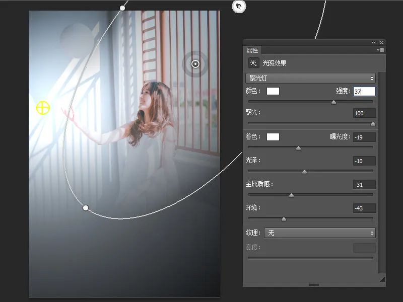Click the 聚光 label
The image size is (403, 302).
click(x=253, y=112)
